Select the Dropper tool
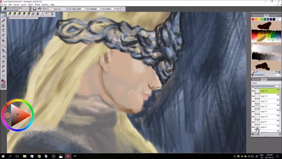This screenshot has height=159, width=282. tap(3, 21)
